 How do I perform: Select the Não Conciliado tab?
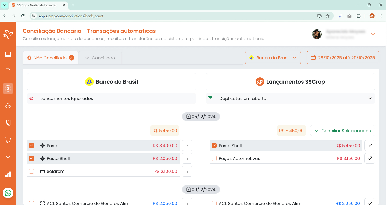coord(51,57)
